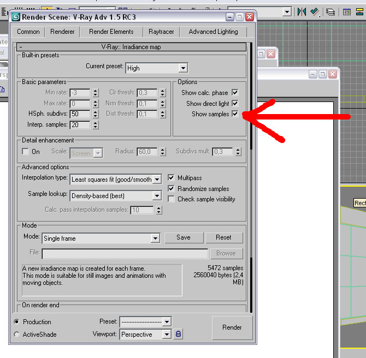This screenshot has width=366, height=358.
Task: Click Calc. pass interpolation samples up arrow
Action: pos(159,208)
